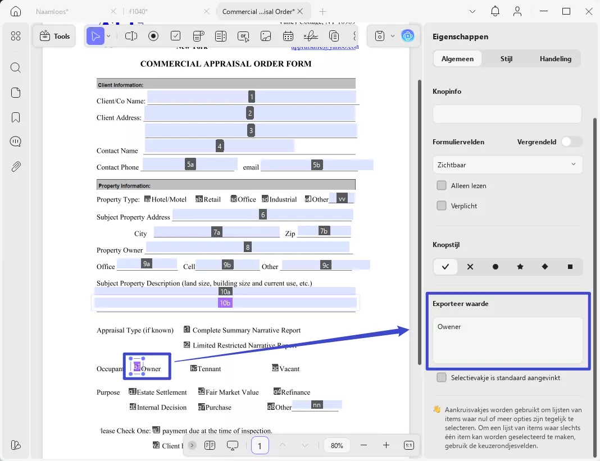
Task: Open the 80% zoom level field
Action: (x=337, y=446)
